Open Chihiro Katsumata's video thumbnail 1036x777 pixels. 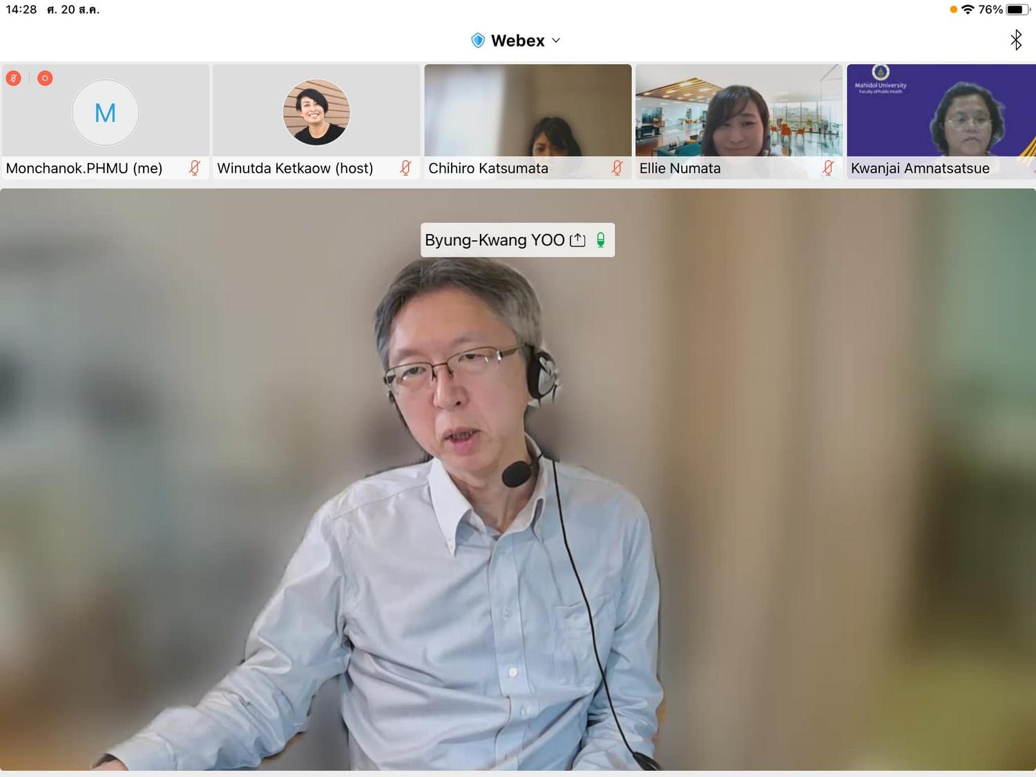click(x=528, y=122)
